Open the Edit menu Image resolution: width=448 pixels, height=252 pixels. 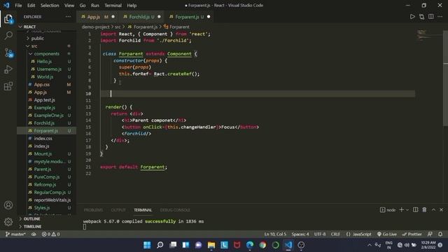[x=31, y=6]
